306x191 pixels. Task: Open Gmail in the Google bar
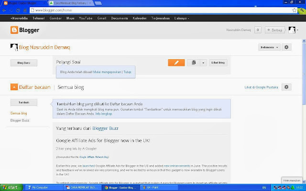point(102,18)
